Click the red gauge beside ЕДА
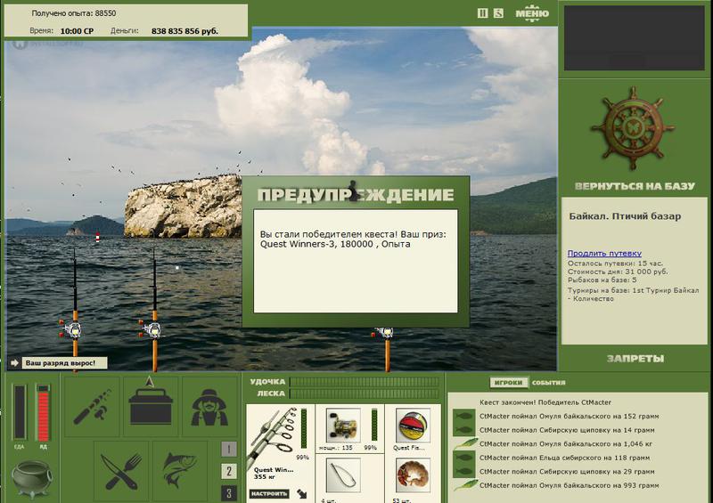Viewport: 713px width, 503px height. tap(43, 412)
